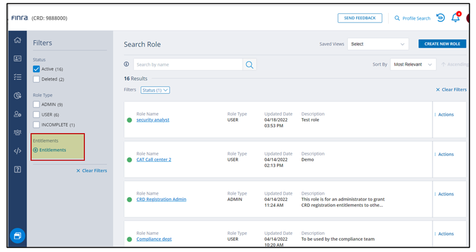
Task: Open the CRD Registration Admin role link
Action: pyautogui.click(x=161, y=199)
